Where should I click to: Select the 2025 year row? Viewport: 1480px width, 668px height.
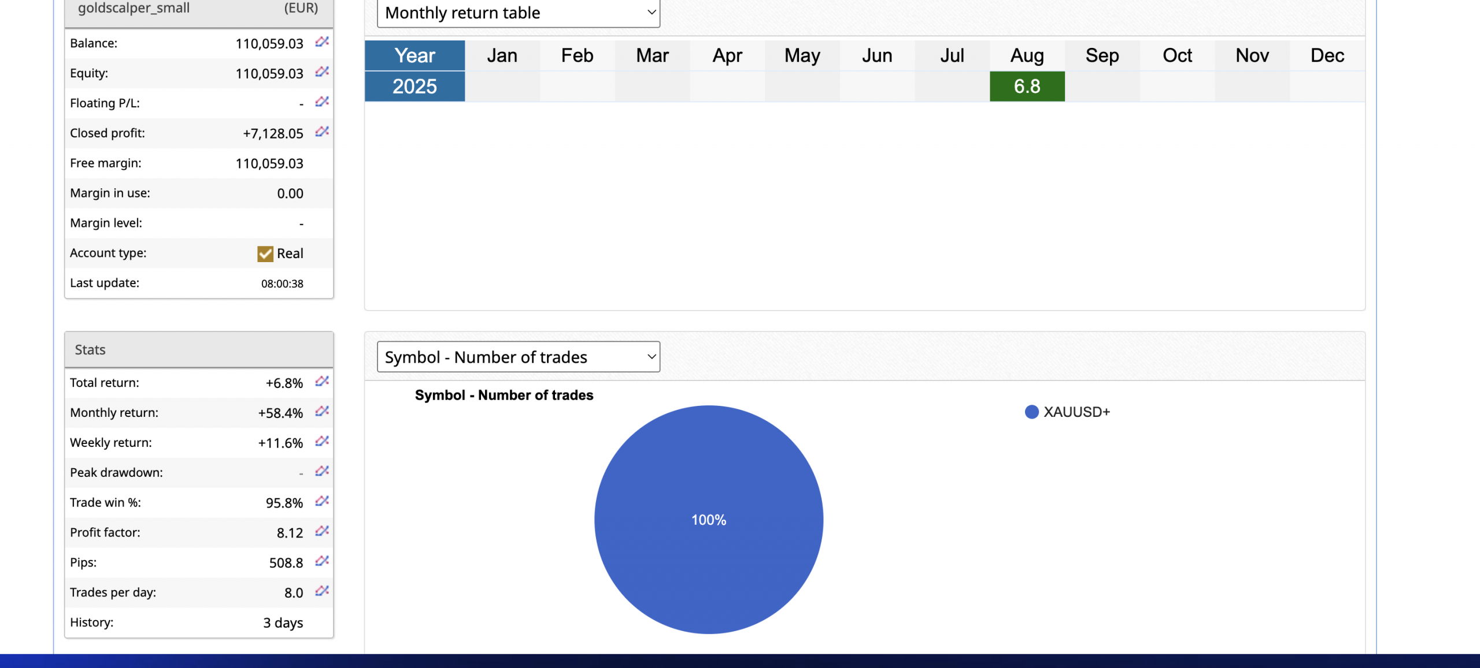[415, 87]
